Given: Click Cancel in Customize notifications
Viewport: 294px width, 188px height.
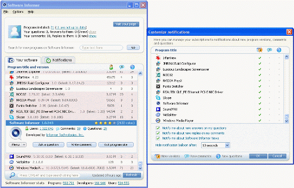Looking at the screenshot, I should tap(277, 156).
